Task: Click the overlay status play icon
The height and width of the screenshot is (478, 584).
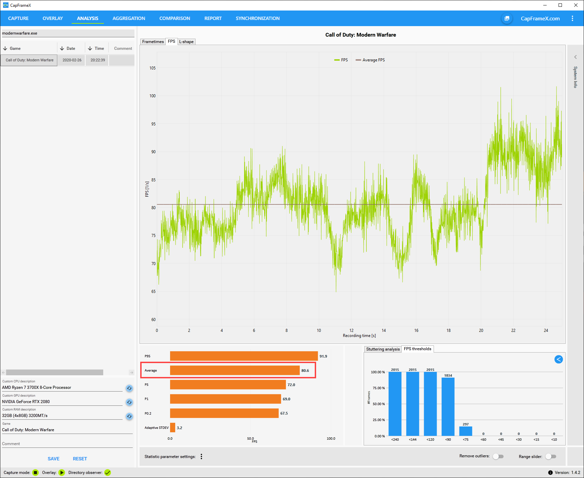Action: tap(62, 473)
